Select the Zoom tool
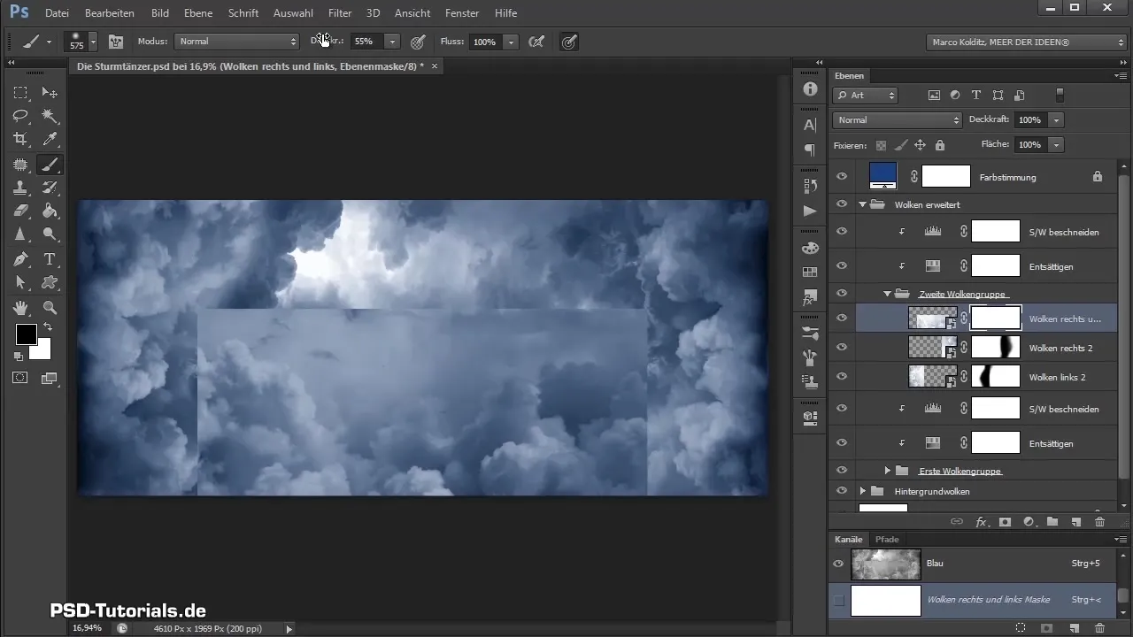 (x=50, y=308)
